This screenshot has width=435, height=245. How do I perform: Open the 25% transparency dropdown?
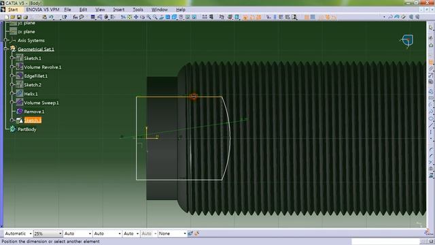[48, 233]
